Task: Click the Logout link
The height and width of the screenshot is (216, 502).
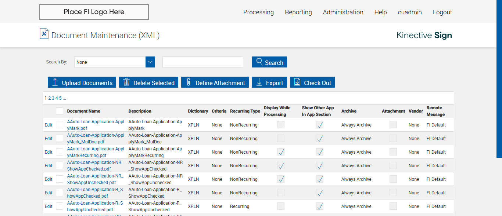Action: pos(442,12)
